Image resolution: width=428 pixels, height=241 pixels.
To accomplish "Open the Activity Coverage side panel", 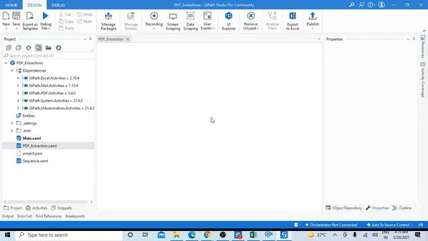I will point(423,80).
